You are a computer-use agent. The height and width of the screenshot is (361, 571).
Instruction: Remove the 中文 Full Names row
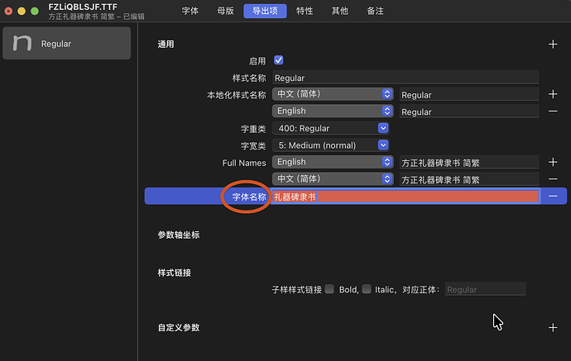point(553,179)
